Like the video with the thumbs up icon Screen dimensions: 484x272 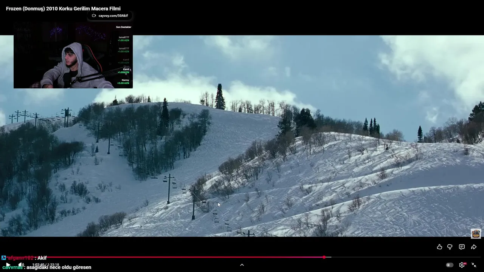[x=439, y=247]
